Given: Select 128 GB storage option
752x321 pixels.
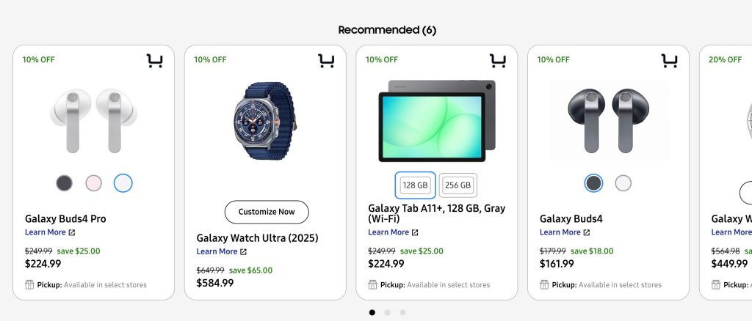Looking at the screenshot, I should pos(415,185).
